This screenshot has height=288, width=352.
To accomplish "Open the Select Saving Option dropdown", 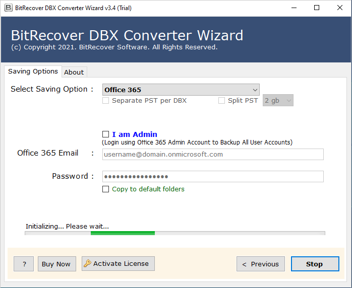I will tap(181, 90).
